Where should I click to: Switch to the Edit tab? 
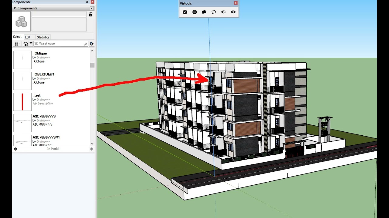click(x=28, y=37)
